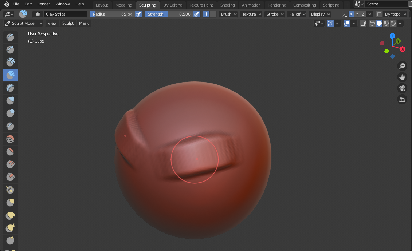Screen dimensions: 412x251
Task: Toggle radius pressure sensitivity button
Action: click(138, 14)
